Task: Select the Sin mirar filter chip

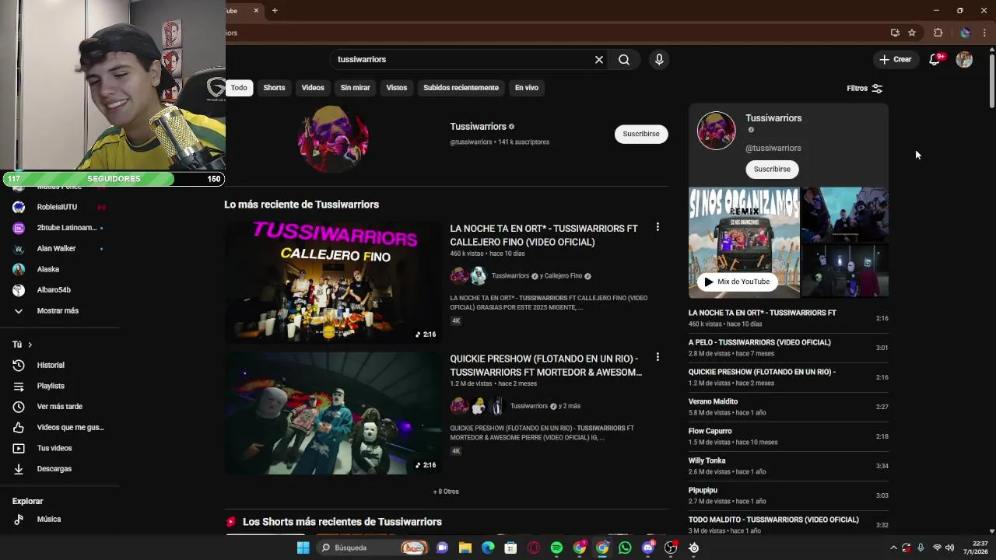Action: pos(355,88)
